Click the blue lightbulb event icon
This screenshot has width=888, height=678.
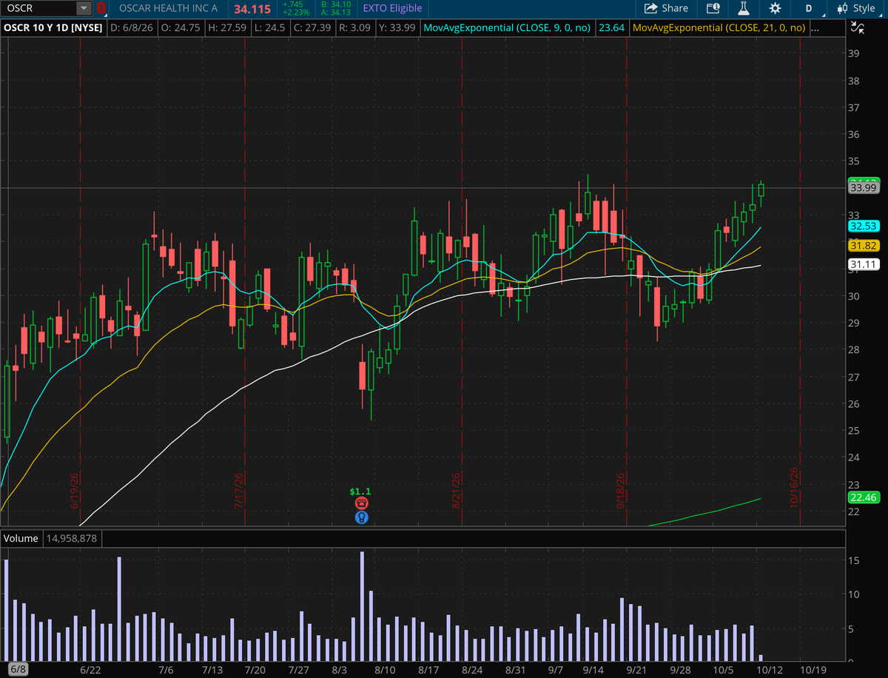361,517
